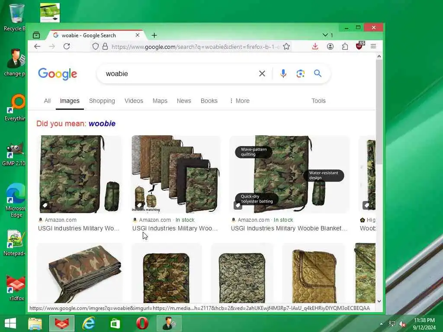Viewport: 443px width, 332px height.
Task: Open stacked multi-color blankets image
Action: pyautogui.click(x=176, y=174)
